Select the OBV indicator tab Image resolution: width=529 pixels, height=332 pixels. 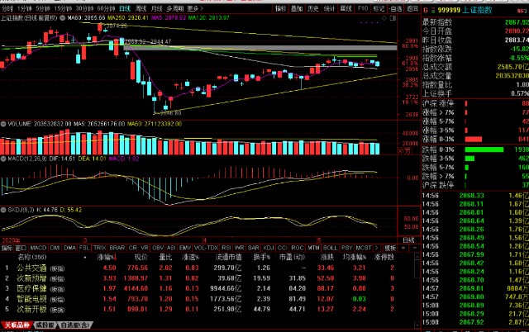[158, 248]
